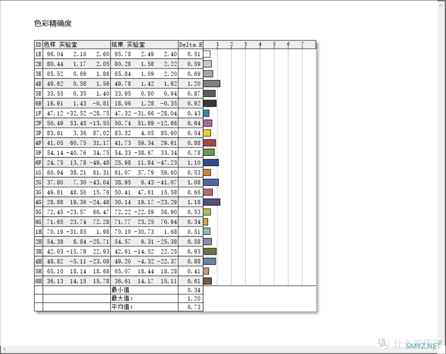This screenshot has width=446, height=354.
Task: Click sample value 72.28 in row 6G
Action: click(101, 222)
